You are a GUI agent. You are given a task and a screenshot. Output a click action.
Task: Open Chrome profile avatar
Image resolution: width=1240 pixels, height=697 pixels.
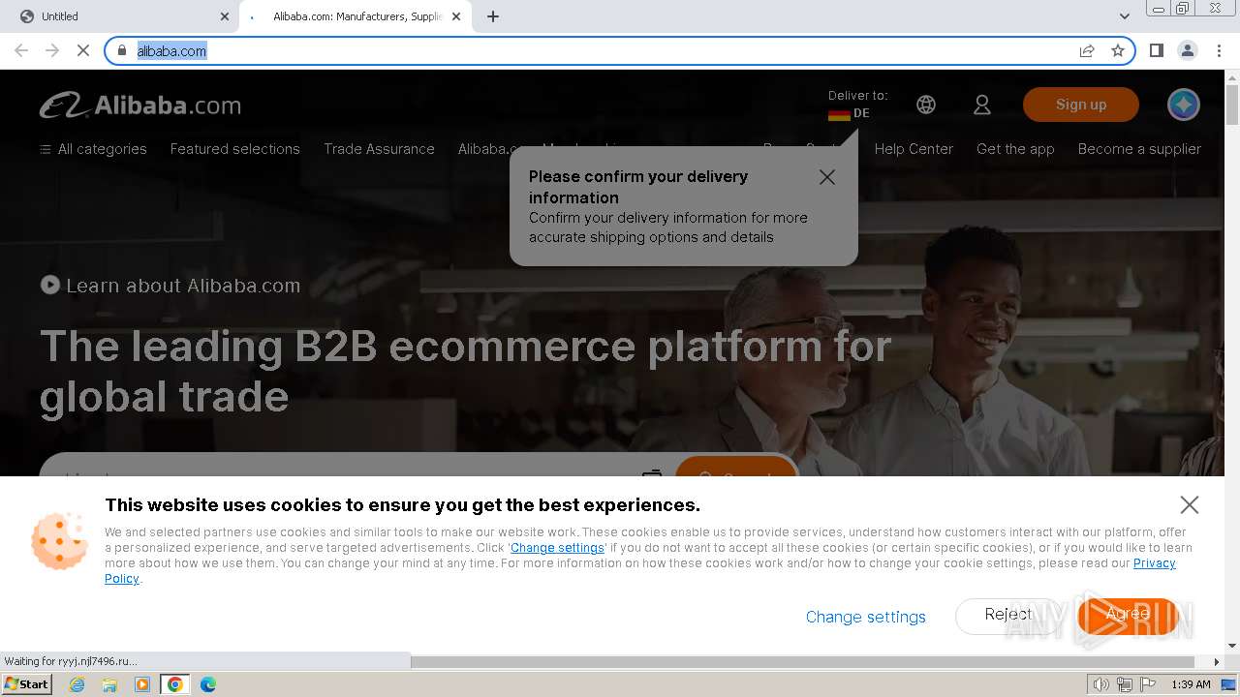1188,51
